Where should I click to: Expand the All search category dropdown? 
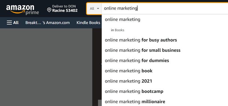tap(94, 9)
